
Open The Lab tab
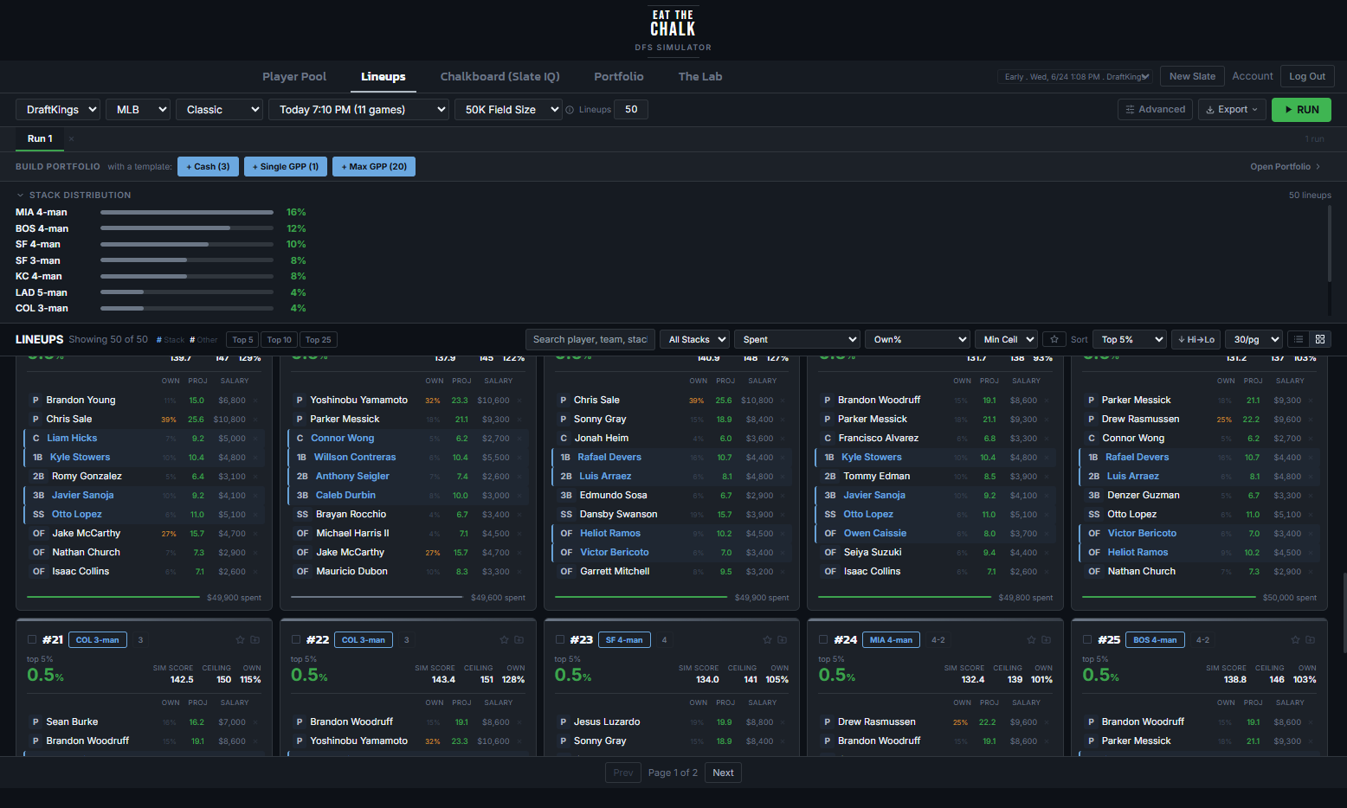[699, 76]
